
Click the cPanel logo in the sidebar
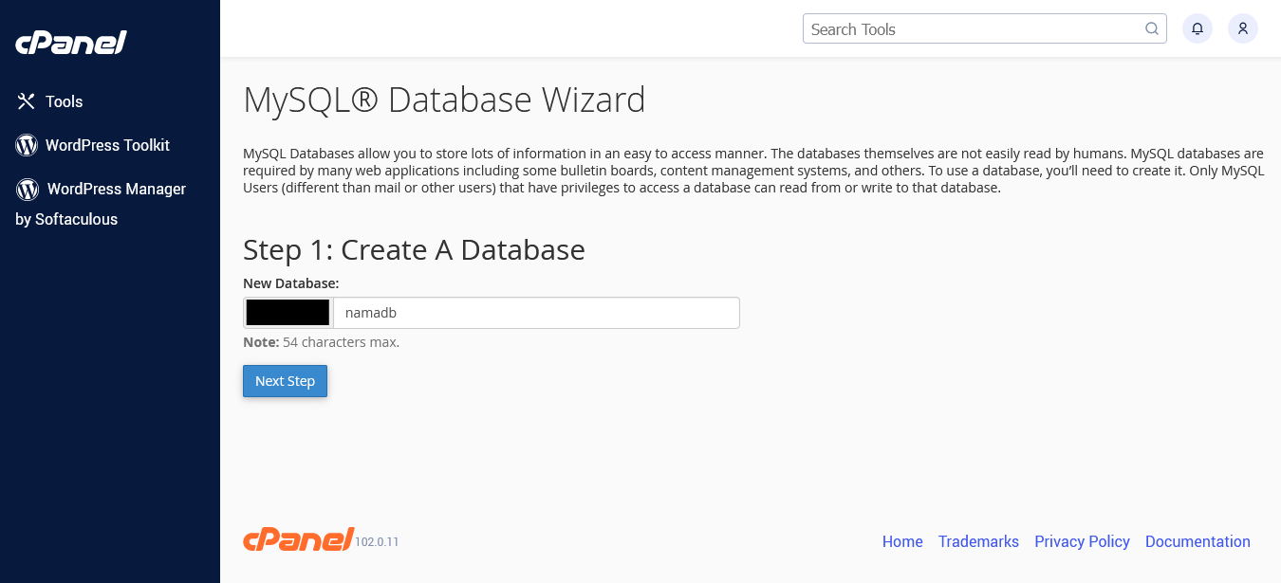tap(71, 43)
